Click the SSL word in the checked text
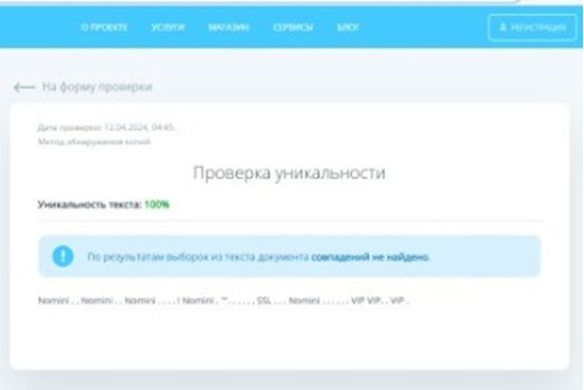This screenshot has width=584, height=390. coord(263,300)
